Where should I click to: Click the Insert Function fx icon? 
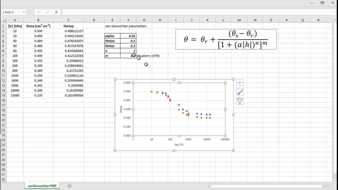(x=56, y=12)
